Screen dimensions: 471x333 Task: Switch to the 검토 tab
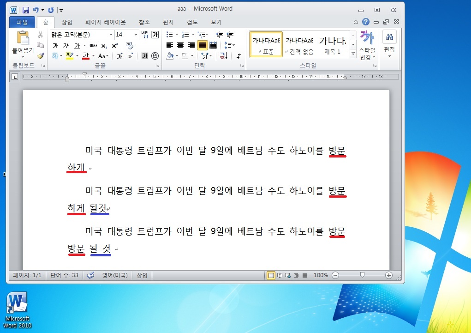coord(192,22)
